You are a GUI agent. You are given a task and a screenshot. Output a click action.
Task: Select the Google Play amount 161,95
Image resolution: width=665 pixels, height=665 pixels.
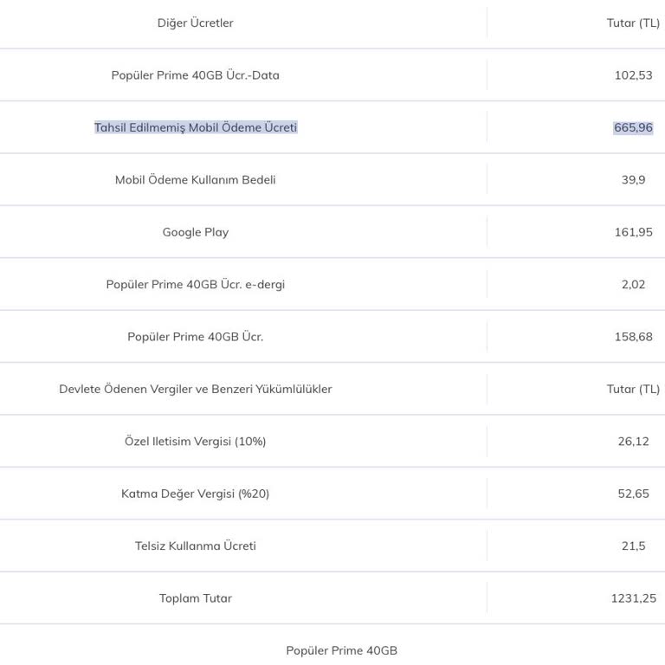coord(633,232)
